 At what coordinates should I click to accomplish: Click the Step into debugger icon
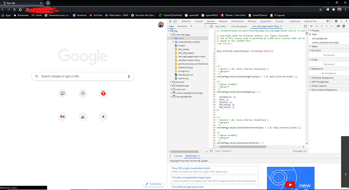[322, 26]
